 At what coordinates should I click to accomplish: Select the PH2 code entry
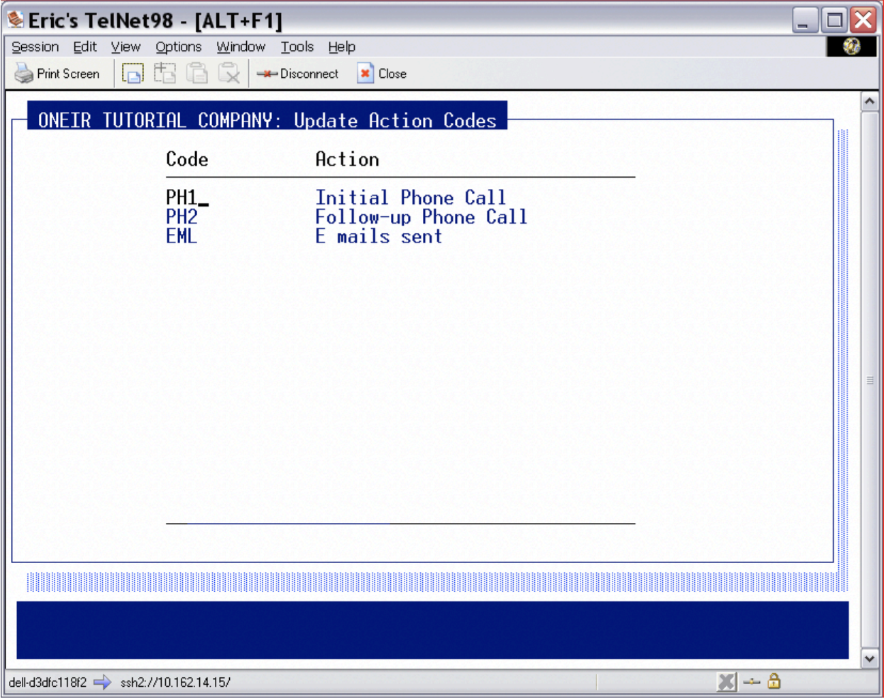pyautogui.click(x=181, y=217)
